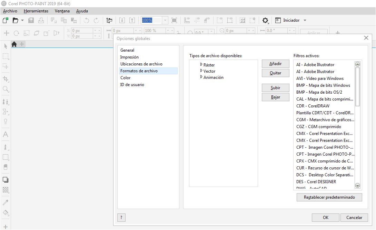Select the Eyedropper tool
376x230 pixels.
tap(6, 202)
